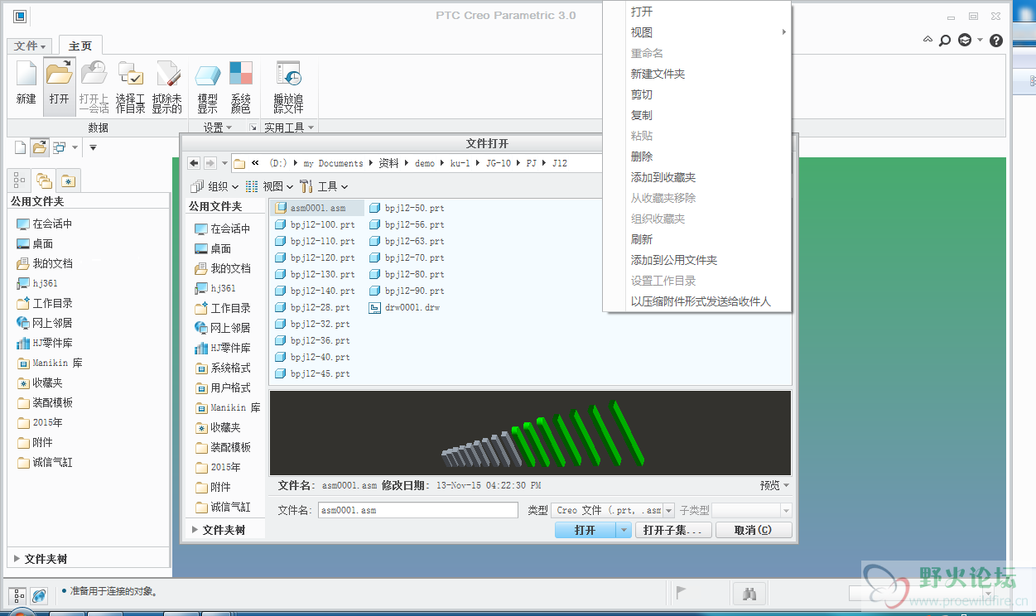Open the 系统颜色 system colors tool
This screenshot has height=616, width=1036.
241,86
